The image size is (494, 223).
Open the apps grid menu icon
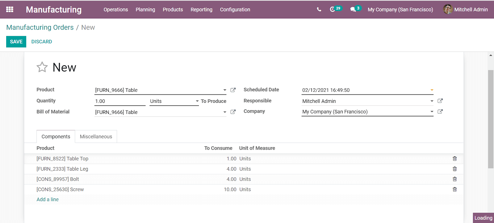pos(10,10)
